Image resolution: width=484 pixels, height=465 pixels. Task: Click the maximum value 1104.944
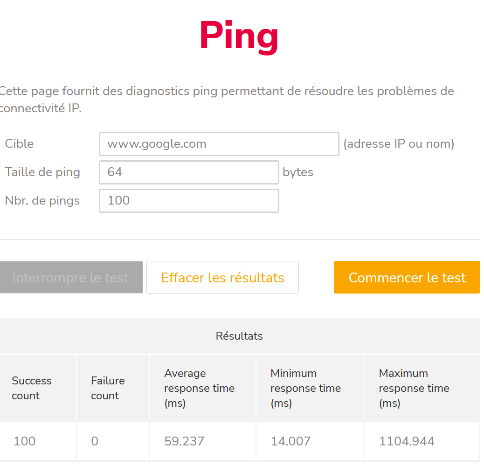pos(407,441)
